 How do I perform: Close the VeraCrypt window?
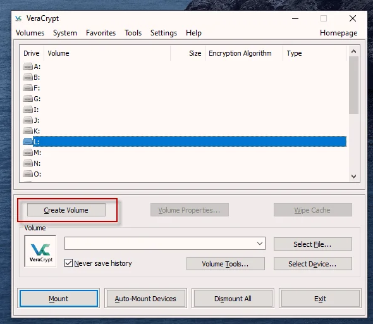click(353, 18)
